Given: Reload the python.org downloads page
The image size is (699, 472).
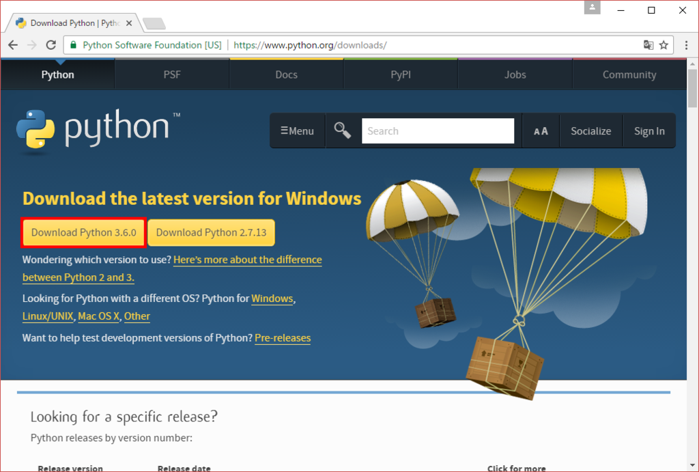Looking at the screenshot, I should coord(51,45).
